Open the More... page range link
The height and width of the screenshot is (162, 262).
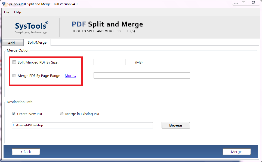[x=70, y=76]
